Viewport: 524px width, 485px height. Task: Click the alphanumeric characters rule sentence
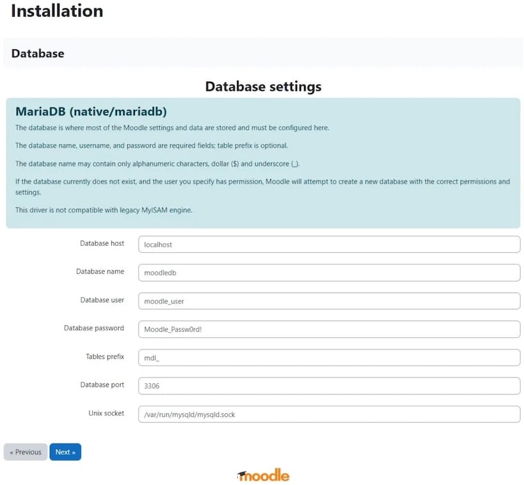tap(157, 164)
